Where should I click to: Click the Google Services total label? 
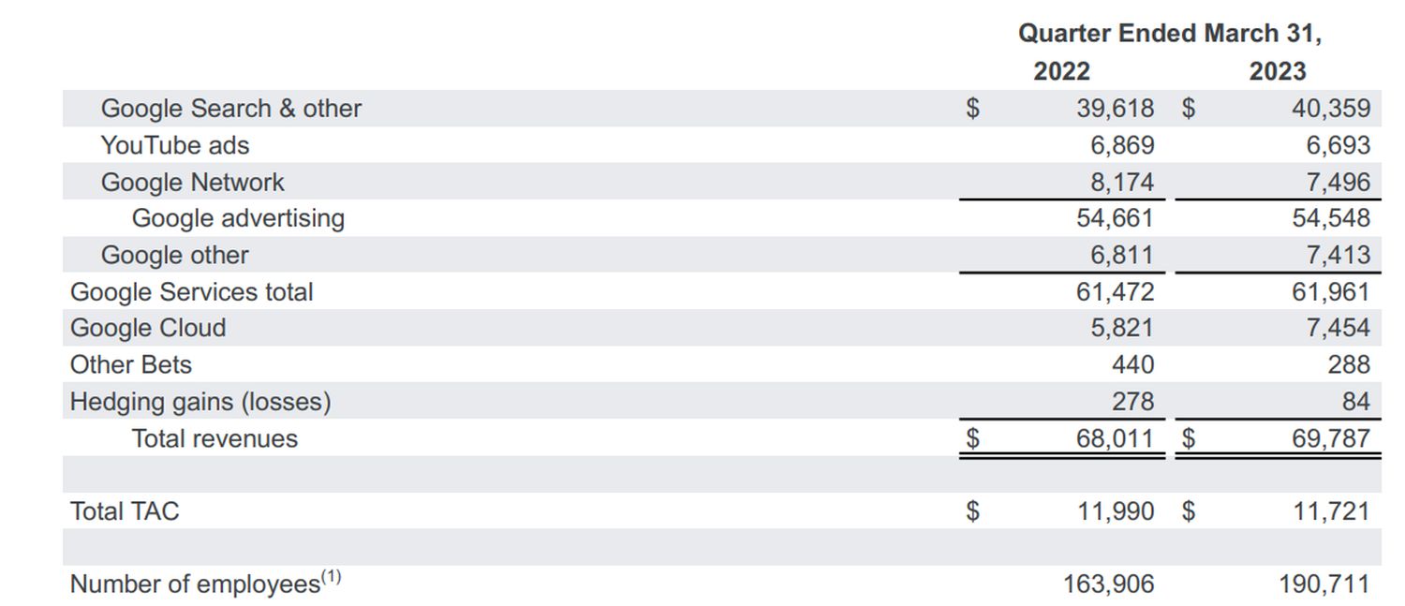click(x=191, y=292)
